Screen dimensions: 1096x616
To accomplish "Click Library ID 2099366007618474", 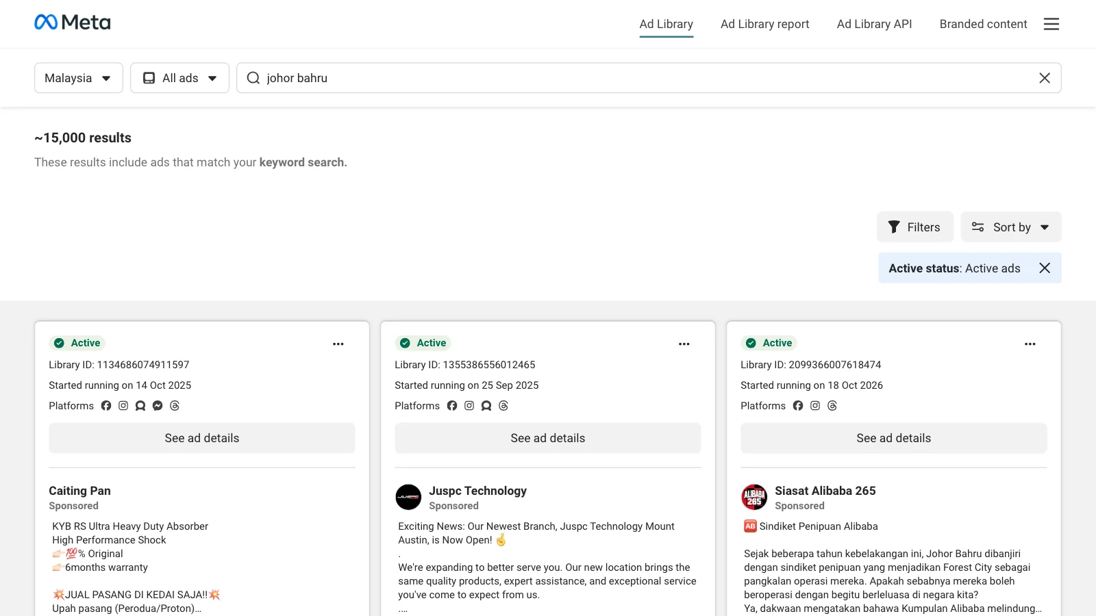I will pos(810,365).
